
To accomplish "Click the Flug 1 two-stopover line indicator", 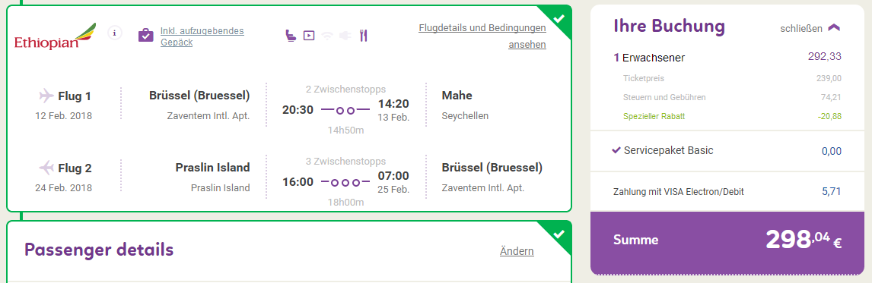I will click(x=345, y=111).
